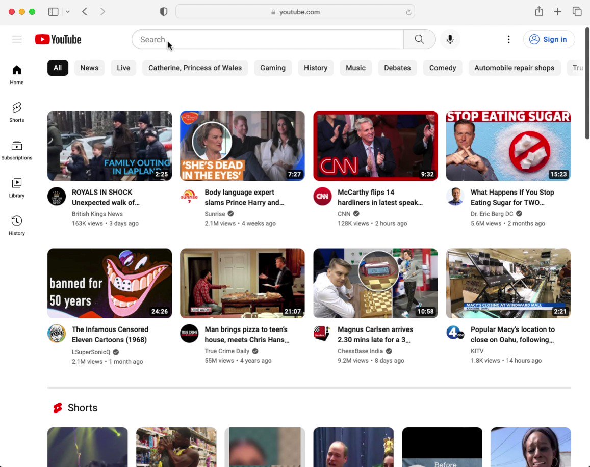Open Dr. Eric Berg channel avatar

[455, 196]
